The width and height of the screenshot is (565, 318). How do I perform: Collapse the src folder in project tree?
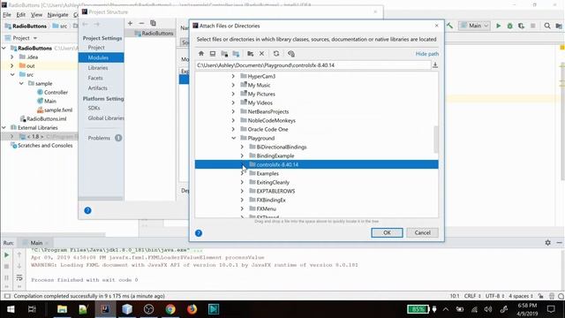12,74
